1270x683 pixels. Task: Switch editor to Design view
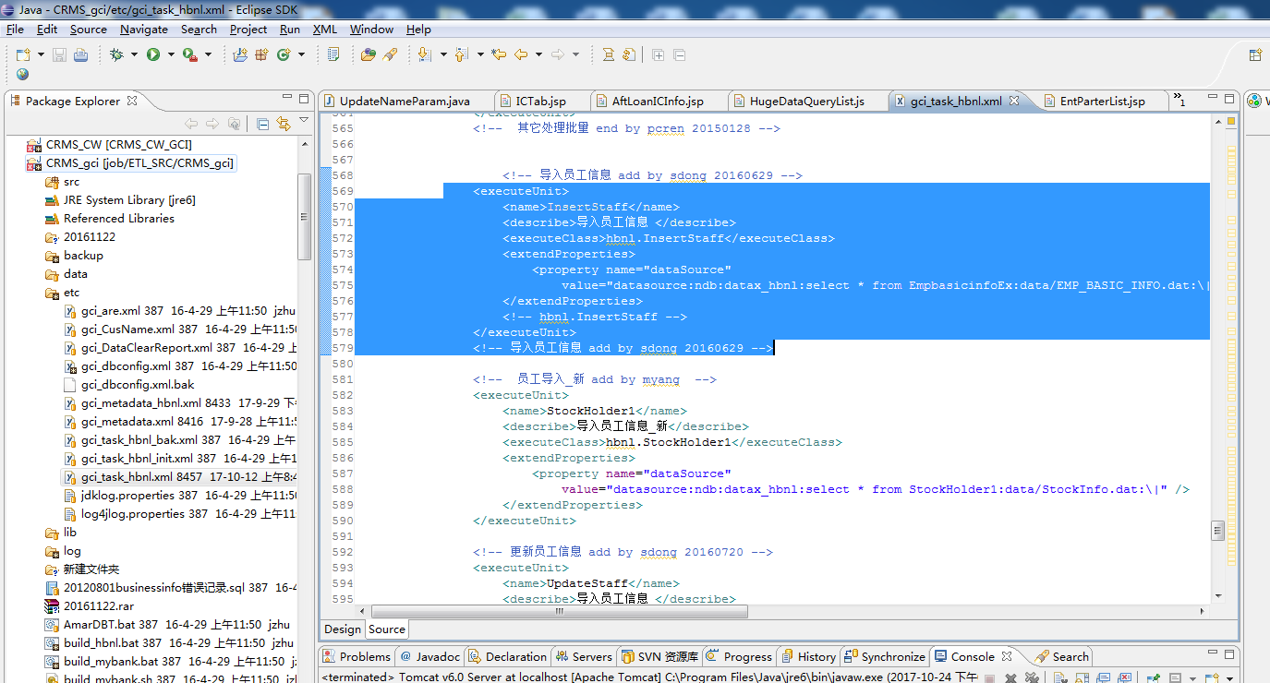pos(343,629)
